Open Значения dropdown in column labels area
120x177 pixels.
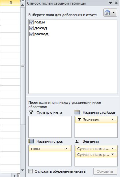(x=112, y=120)
